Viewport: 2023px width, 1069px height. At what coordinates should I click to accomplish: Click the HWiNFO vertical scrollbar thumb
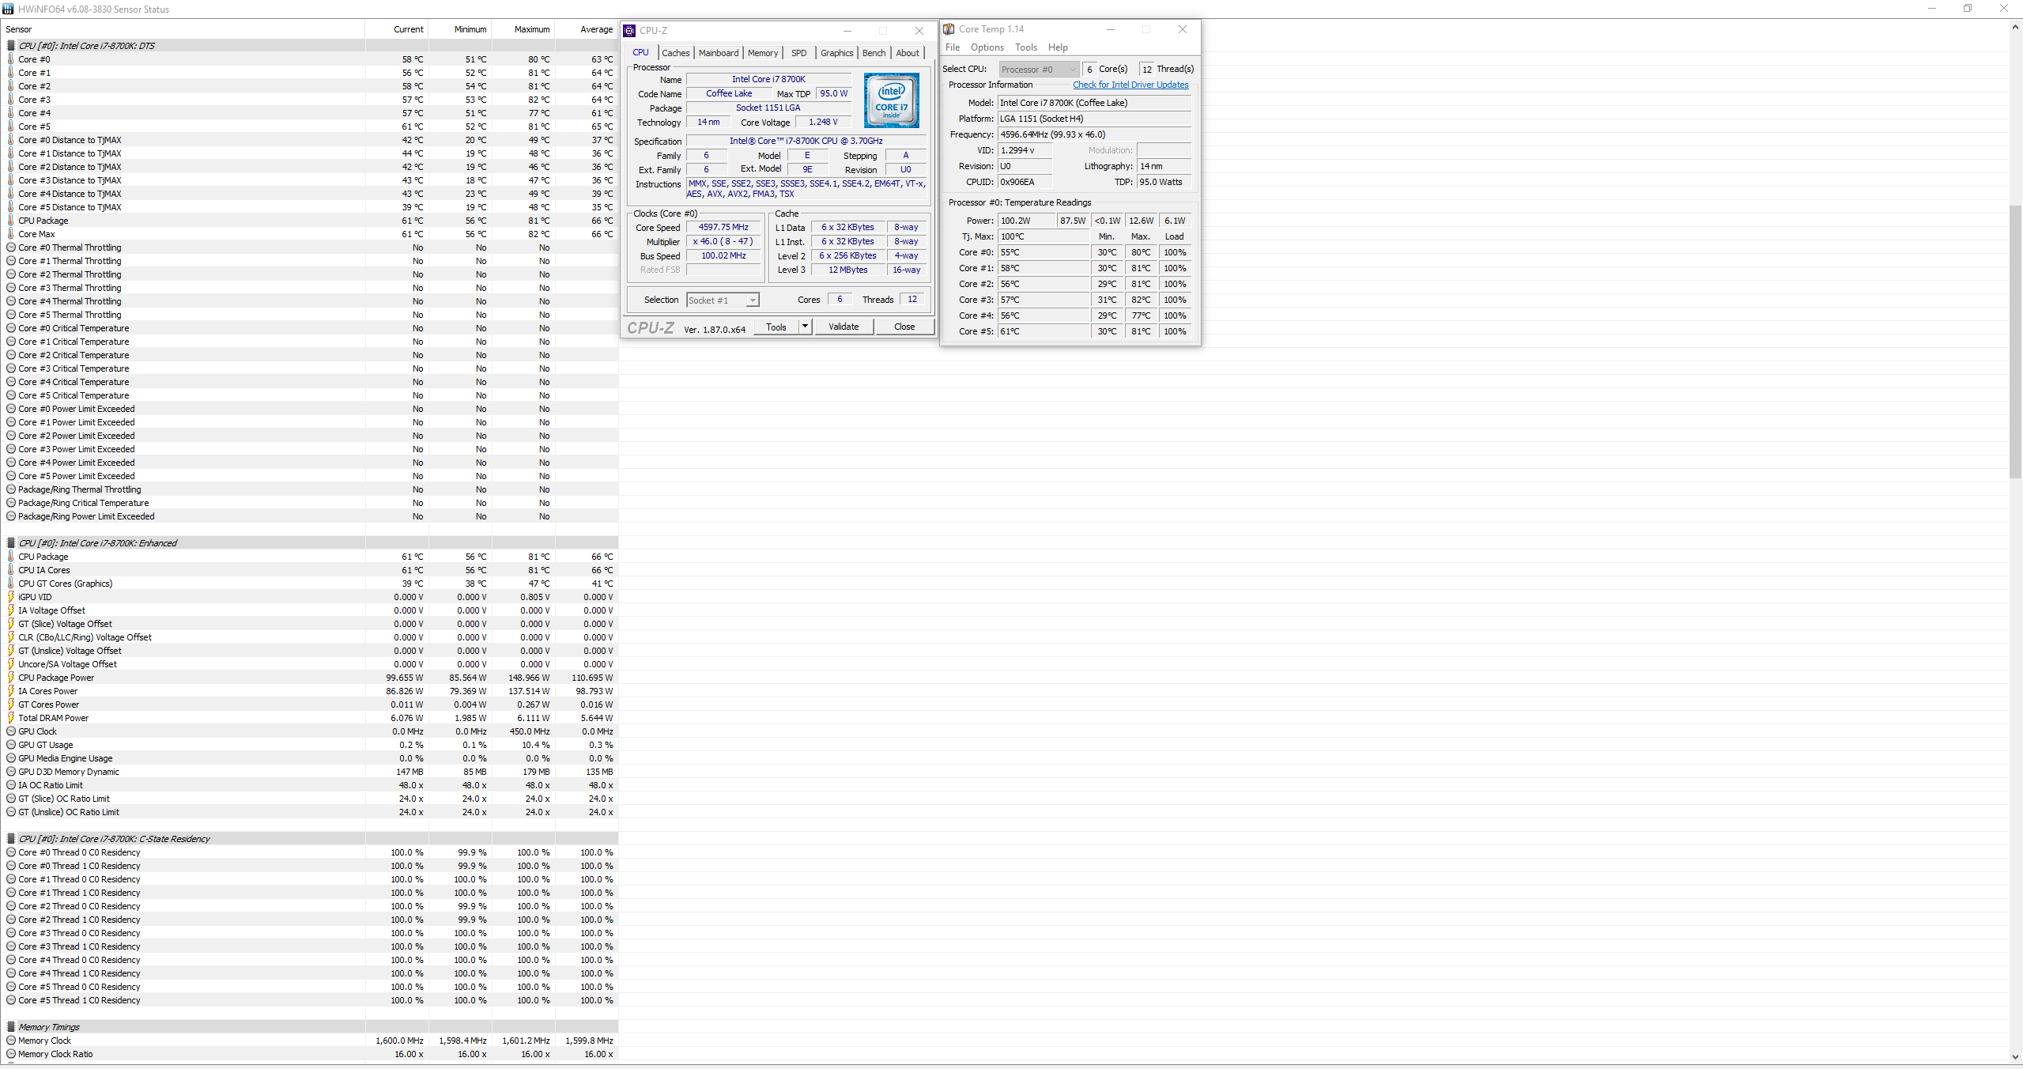(x=2015, y=340)
